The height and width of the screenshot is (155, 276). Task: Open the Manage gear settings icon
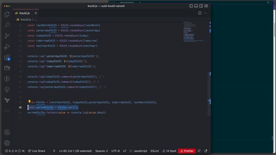click(x=7, y=143)
